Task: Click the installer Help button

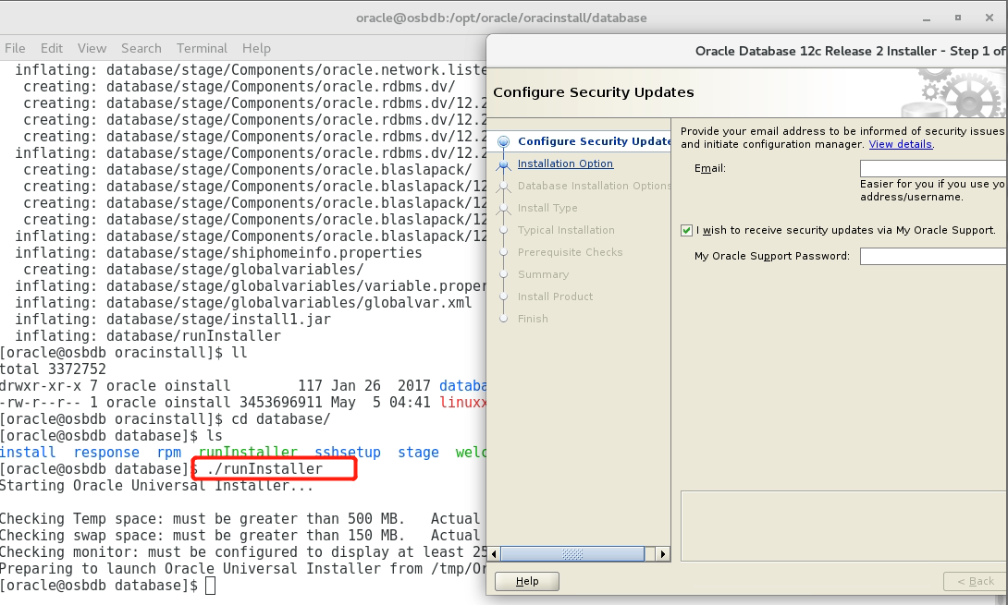Action: (527, 581)
